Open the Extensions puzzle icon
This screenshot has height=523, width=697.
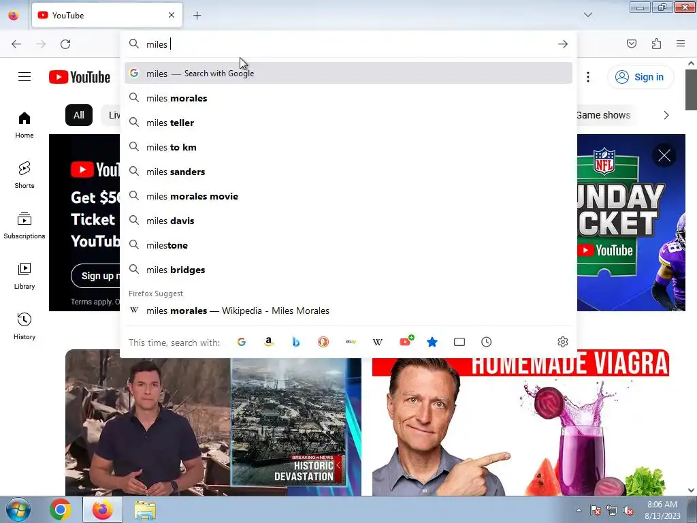pos(656,44)
